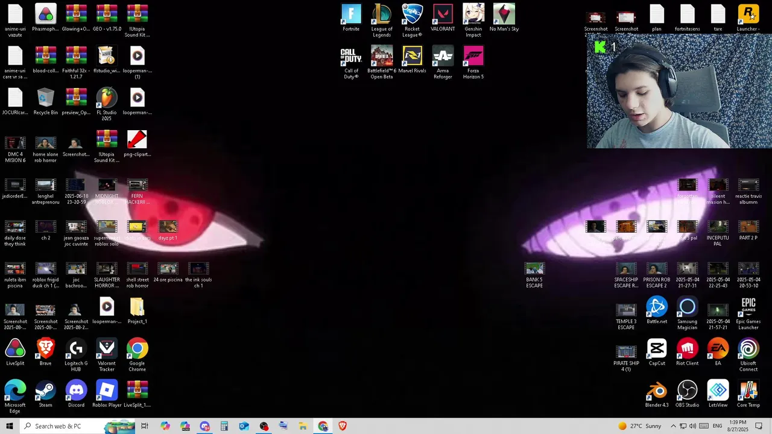
Task: Switch to Brave on the taskbar
Action: pyautogui.click(x=343, y=426)
